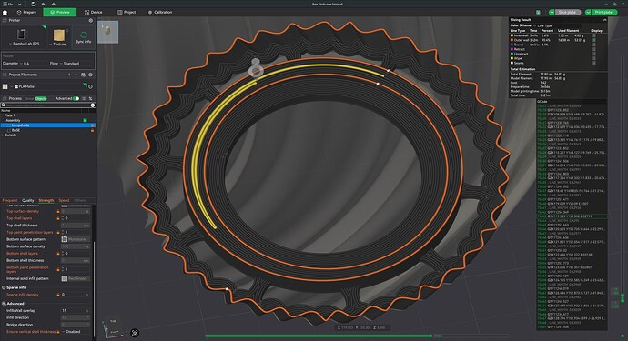Click the lock icon on BASE row
The height and width of the screenshot is (341, 628).
[x=93, y=130]
